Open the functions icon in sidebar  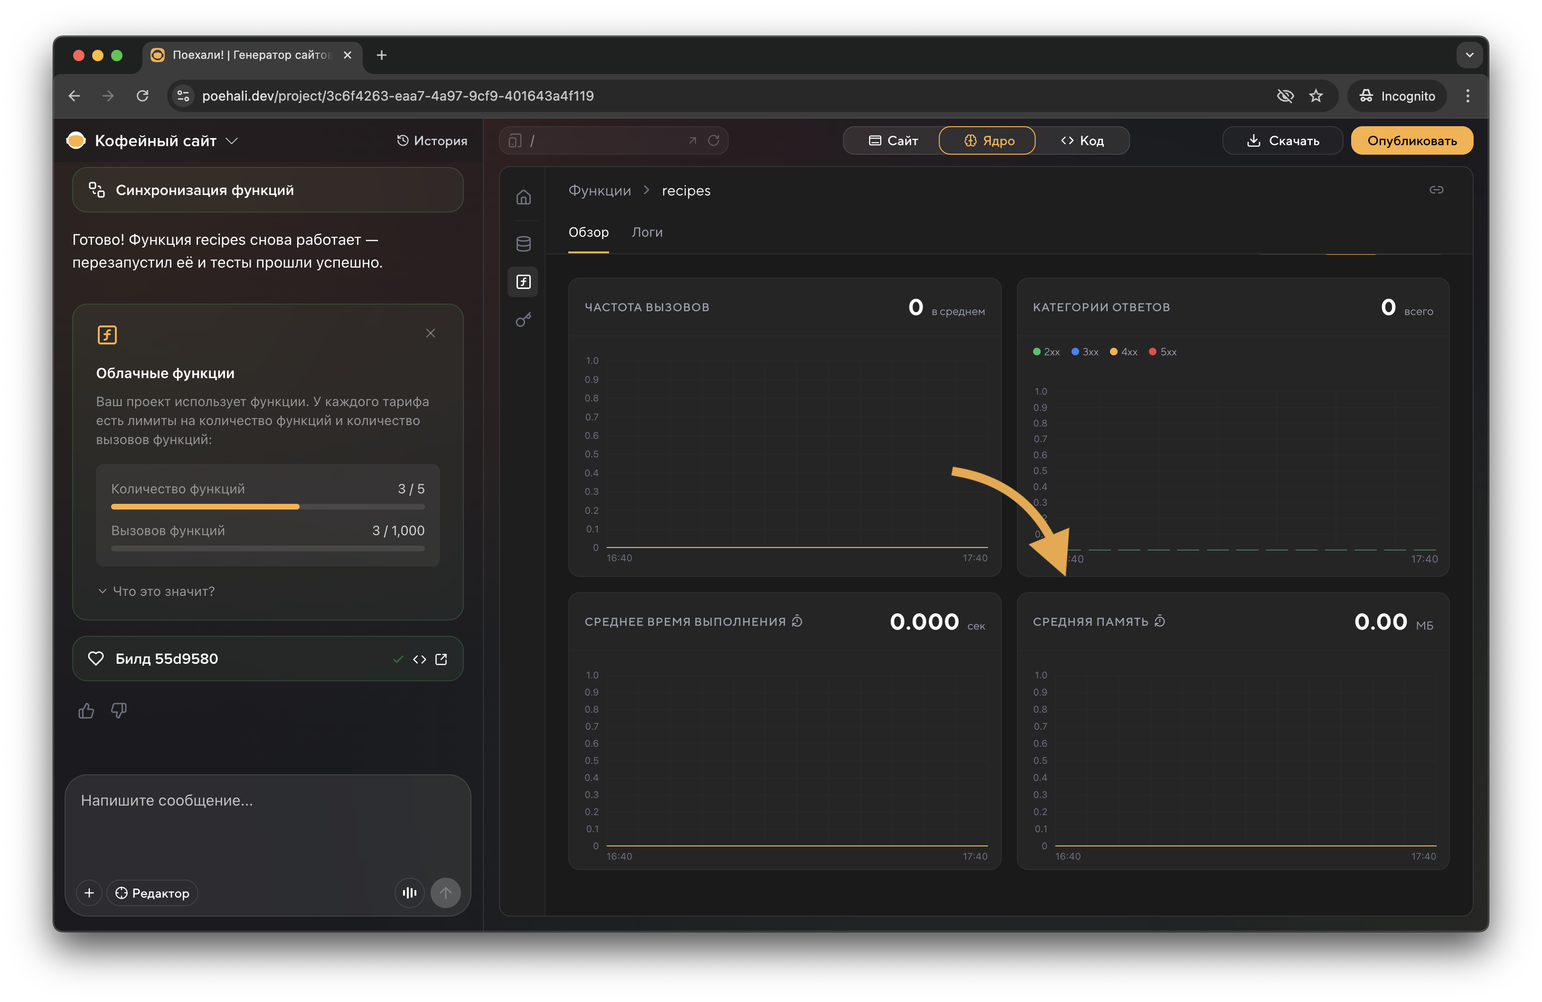pos(524,281)
